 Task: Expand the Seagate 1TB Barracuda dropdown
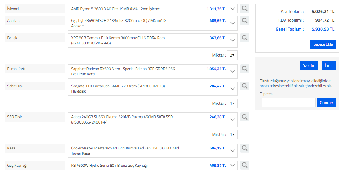pos(232,89)
